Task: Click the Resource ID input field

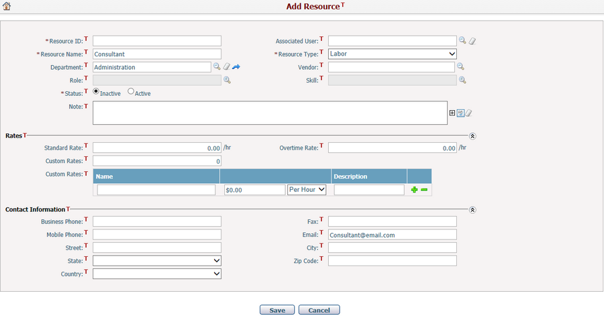Action: coord(157,41)
